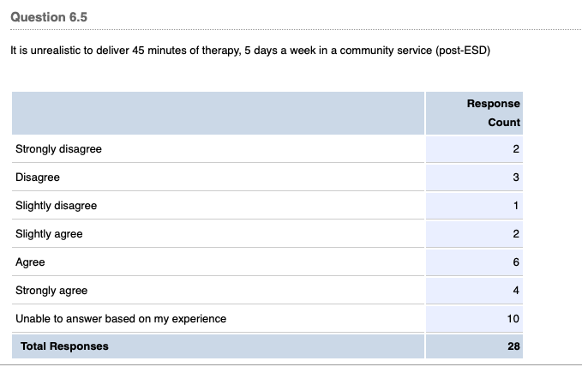
Task: Click the Slightly disagree count of 1
Action: pyautogui.click(x=517, y=206)
